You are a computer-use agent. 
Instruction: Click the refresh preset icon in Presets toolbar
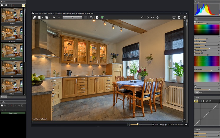pos(9,5)
